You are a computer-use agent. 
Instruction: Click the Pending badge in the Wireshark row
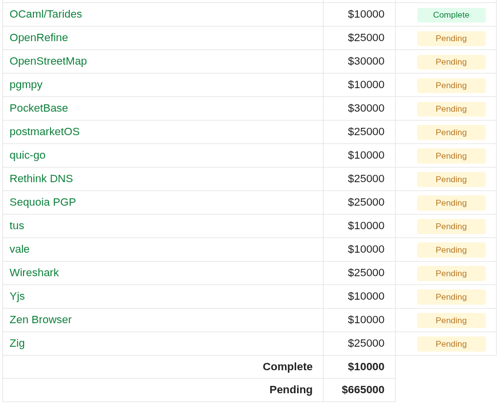click(451, 273)
